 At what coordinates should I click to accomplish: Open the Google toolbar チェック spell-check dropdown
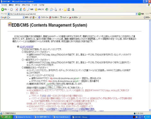coord(64,18)
